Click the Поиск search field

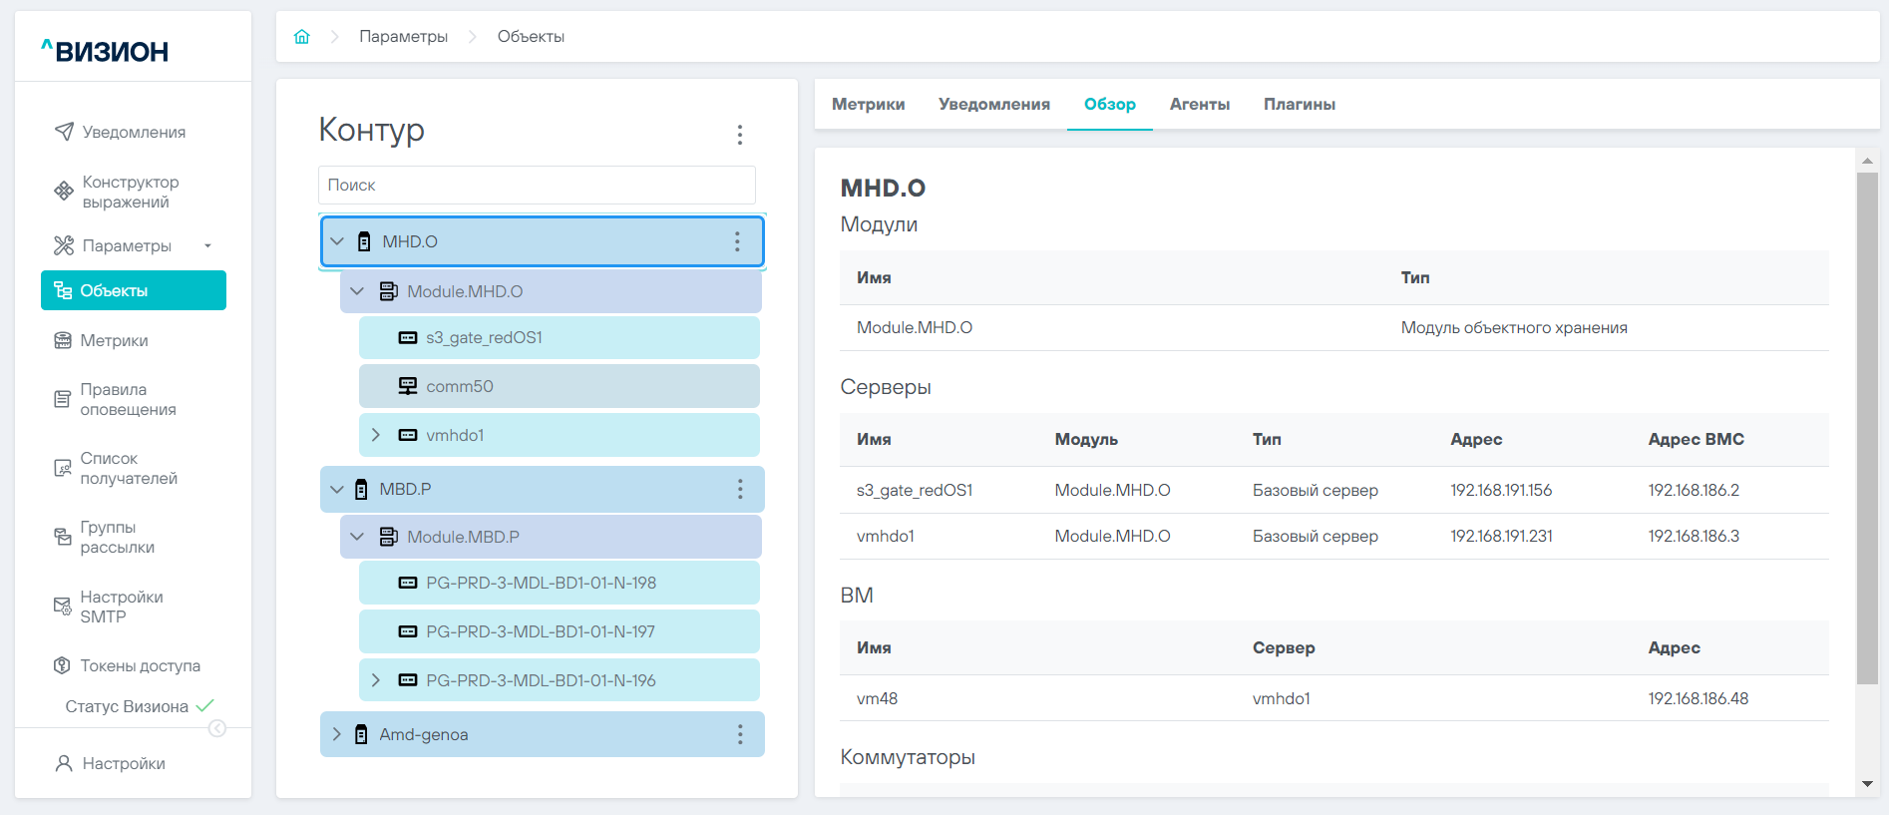(537, 186)
